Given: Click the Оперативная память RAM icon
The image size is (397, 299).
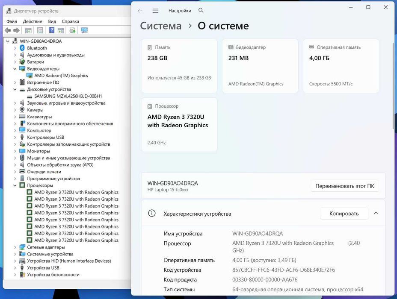Looking at the screenshot, I should 312,47.
